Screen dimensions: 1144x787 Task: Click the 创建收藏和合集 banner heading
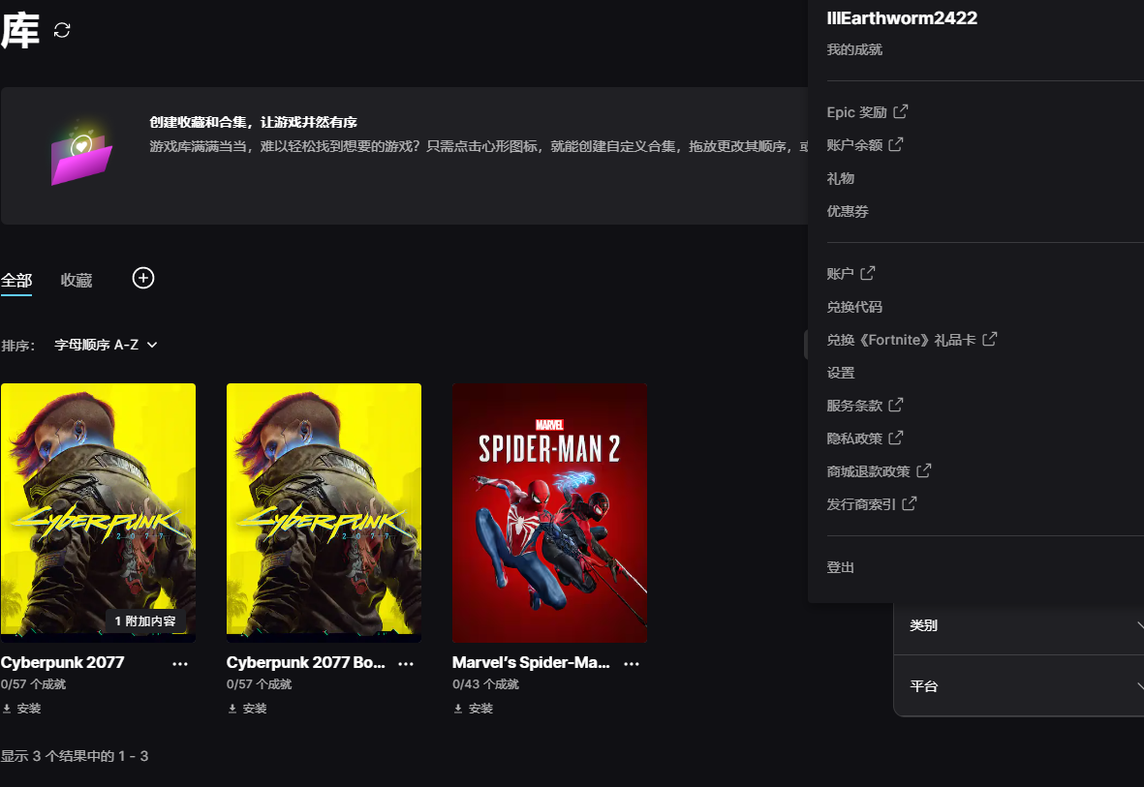253,122
